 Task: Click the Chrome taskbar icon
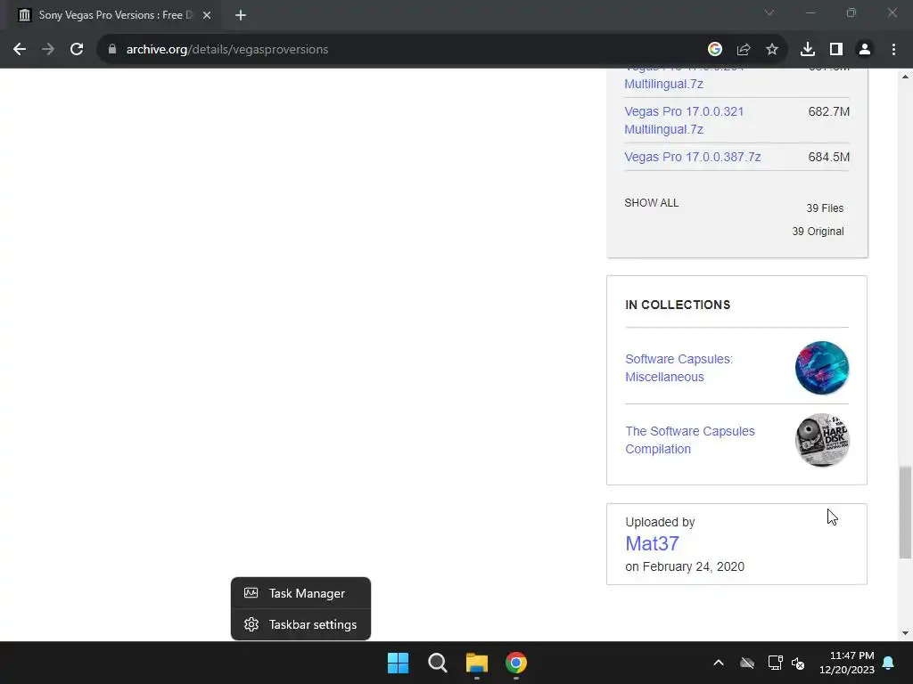[x=516, y=663]
